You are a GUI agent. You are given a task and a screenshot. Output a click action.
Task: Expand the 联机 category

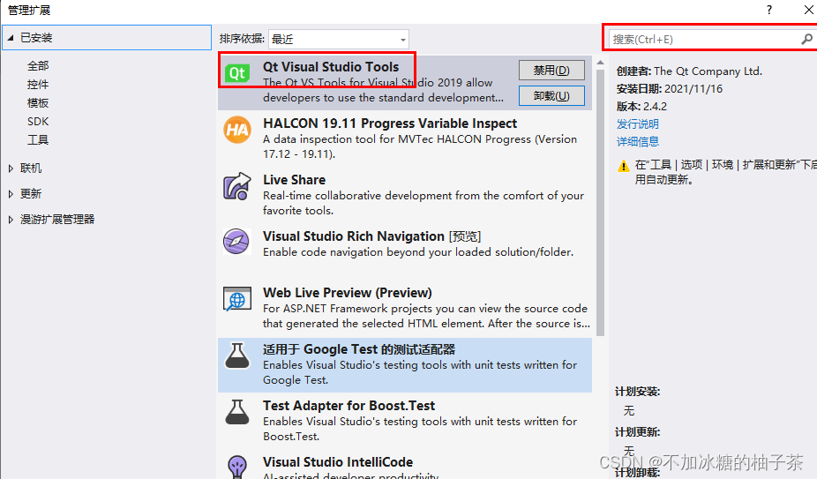point(11,168)
